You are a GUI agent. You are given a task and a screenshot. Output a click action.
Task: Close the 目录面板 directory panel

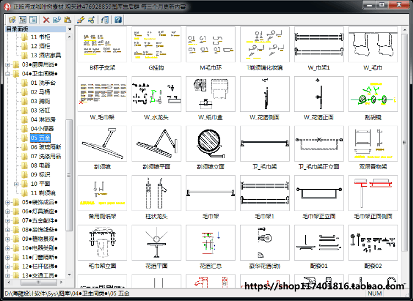69,29
